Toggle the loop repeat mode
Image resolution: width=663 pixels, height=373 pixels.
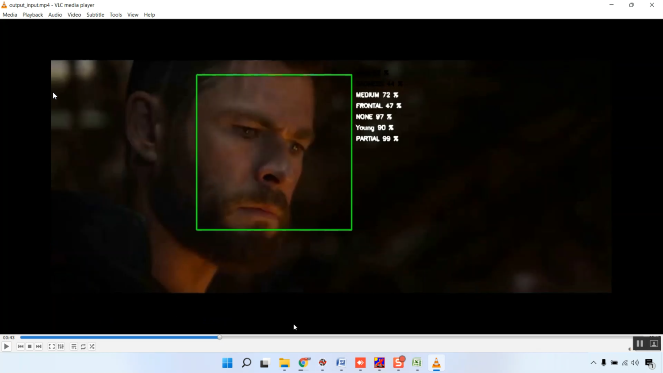coord(83,347)
